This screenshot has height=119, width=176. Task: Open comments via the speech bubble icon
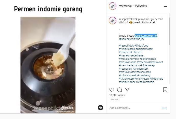pyautogui.click(x=119, y=90)
